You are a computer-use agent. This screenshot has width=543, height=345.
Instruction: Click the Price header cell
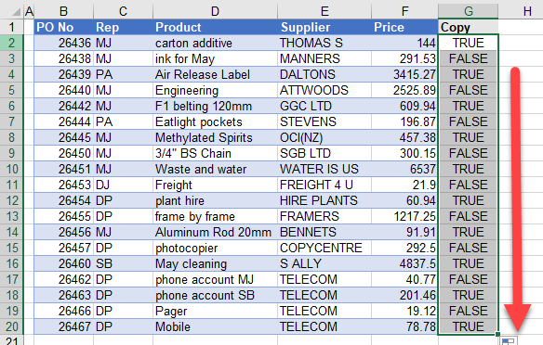point(404,27)
